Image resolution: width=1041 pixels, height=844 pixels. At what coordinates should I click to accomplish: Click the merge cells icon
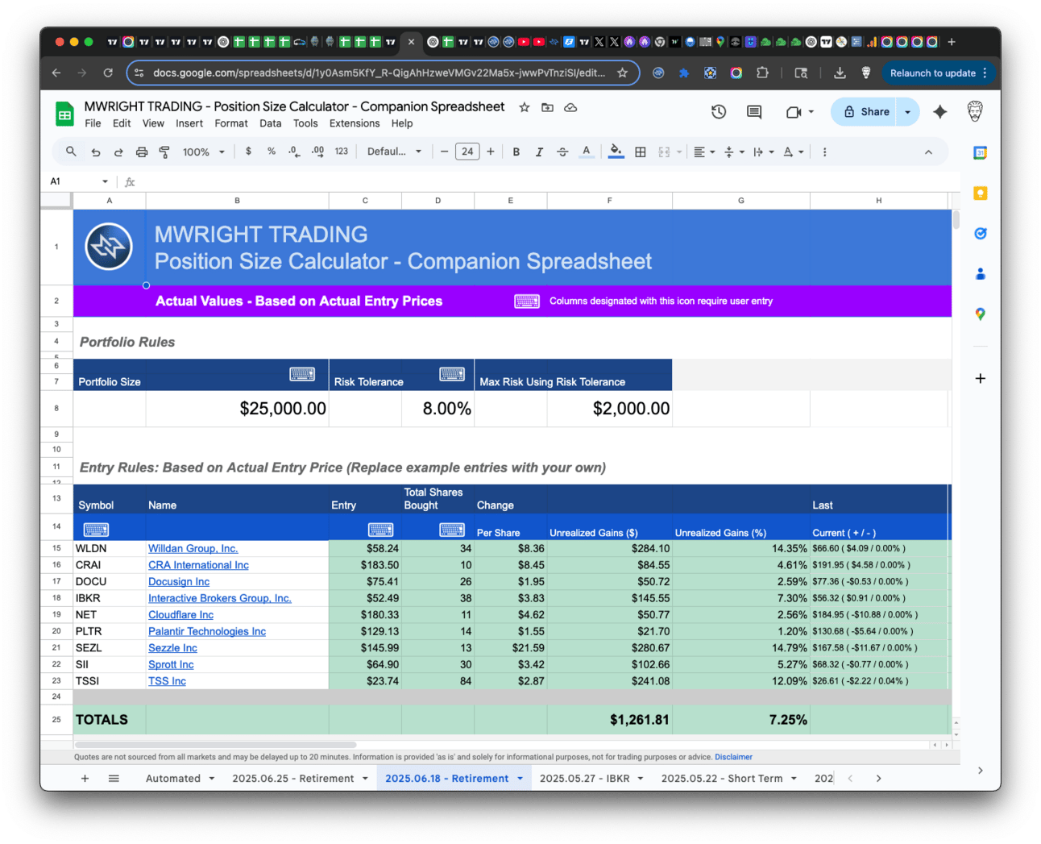point(664,152)
